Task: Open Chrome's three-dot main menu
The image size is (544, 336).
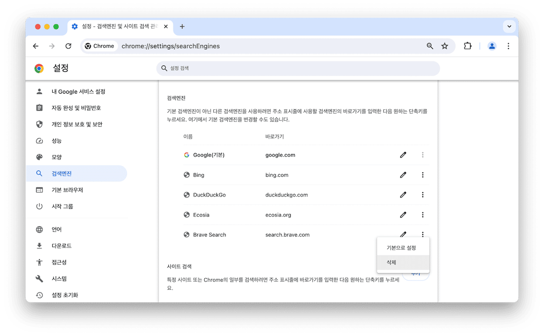Action: [508, 46]
